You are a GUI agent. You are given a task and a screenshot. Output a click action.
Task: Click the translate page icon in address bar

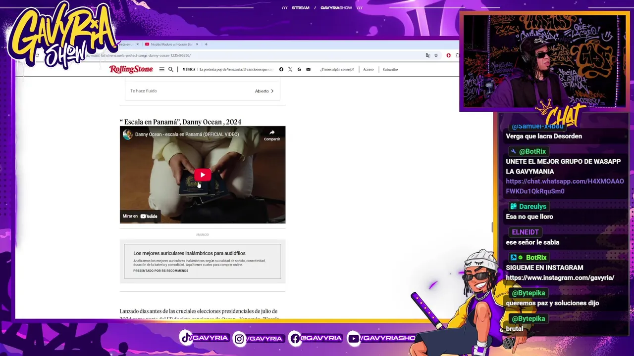[428, 55]
